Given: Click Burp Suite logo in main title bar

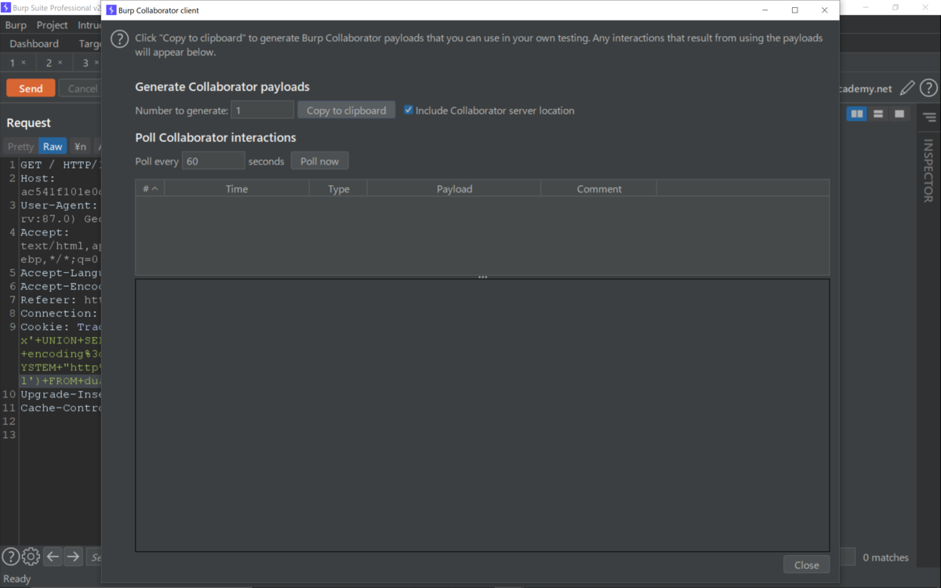Looking at the screenshot, I should coord(5,7).
